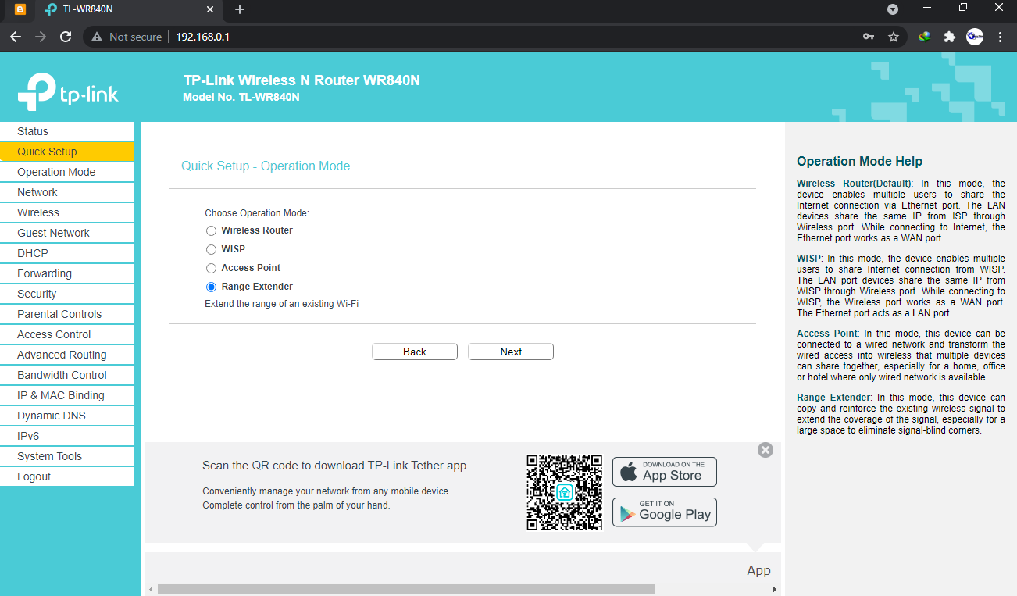Click 'Extend the range of an existing Wi-Fi' text
Screen dimensions: 1017x596
282,303
